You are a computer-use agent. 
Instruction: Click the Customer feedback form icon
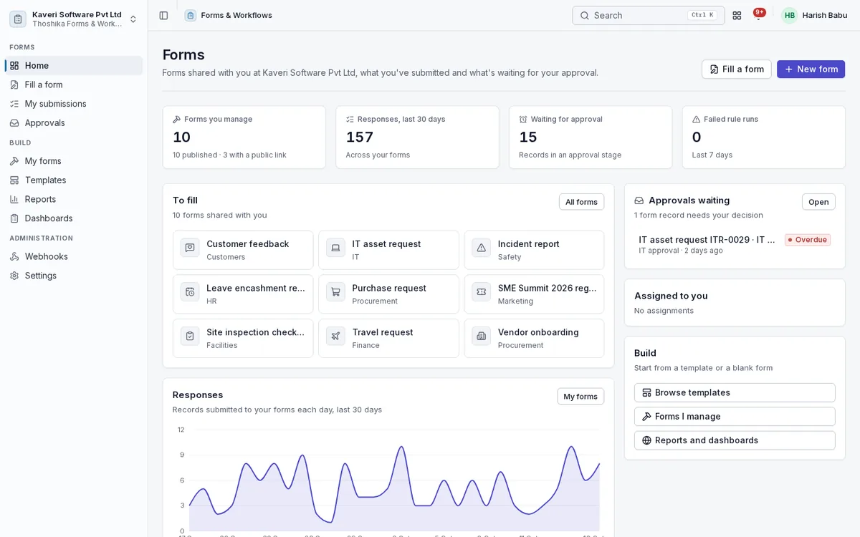point(190,248)
